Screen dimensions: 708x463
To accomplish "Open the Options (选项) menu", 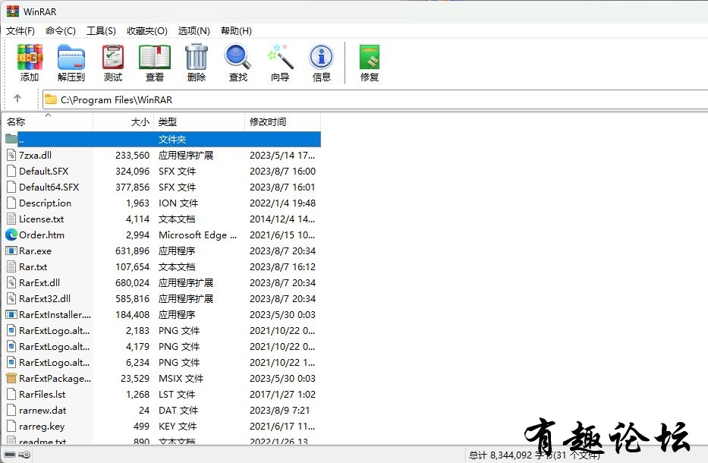I will (x=194, y=30).
